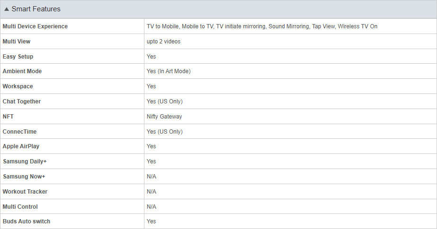Click the Nifty Gateway value

coord(164,117)
